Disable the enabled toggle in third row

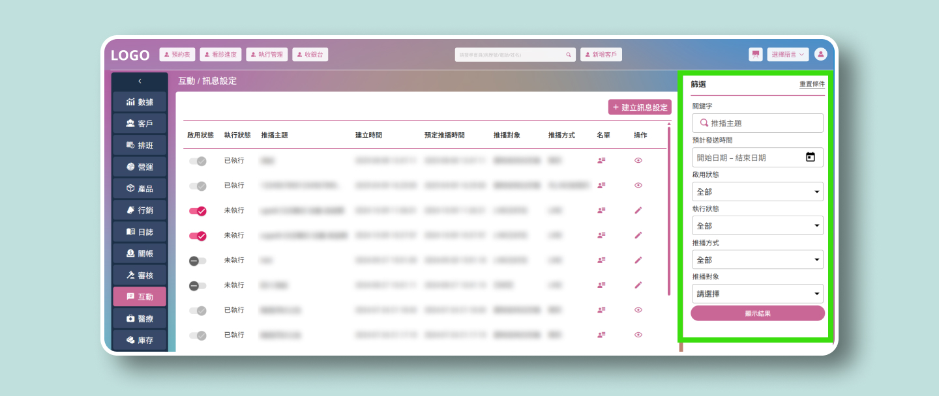pos(198,211)
